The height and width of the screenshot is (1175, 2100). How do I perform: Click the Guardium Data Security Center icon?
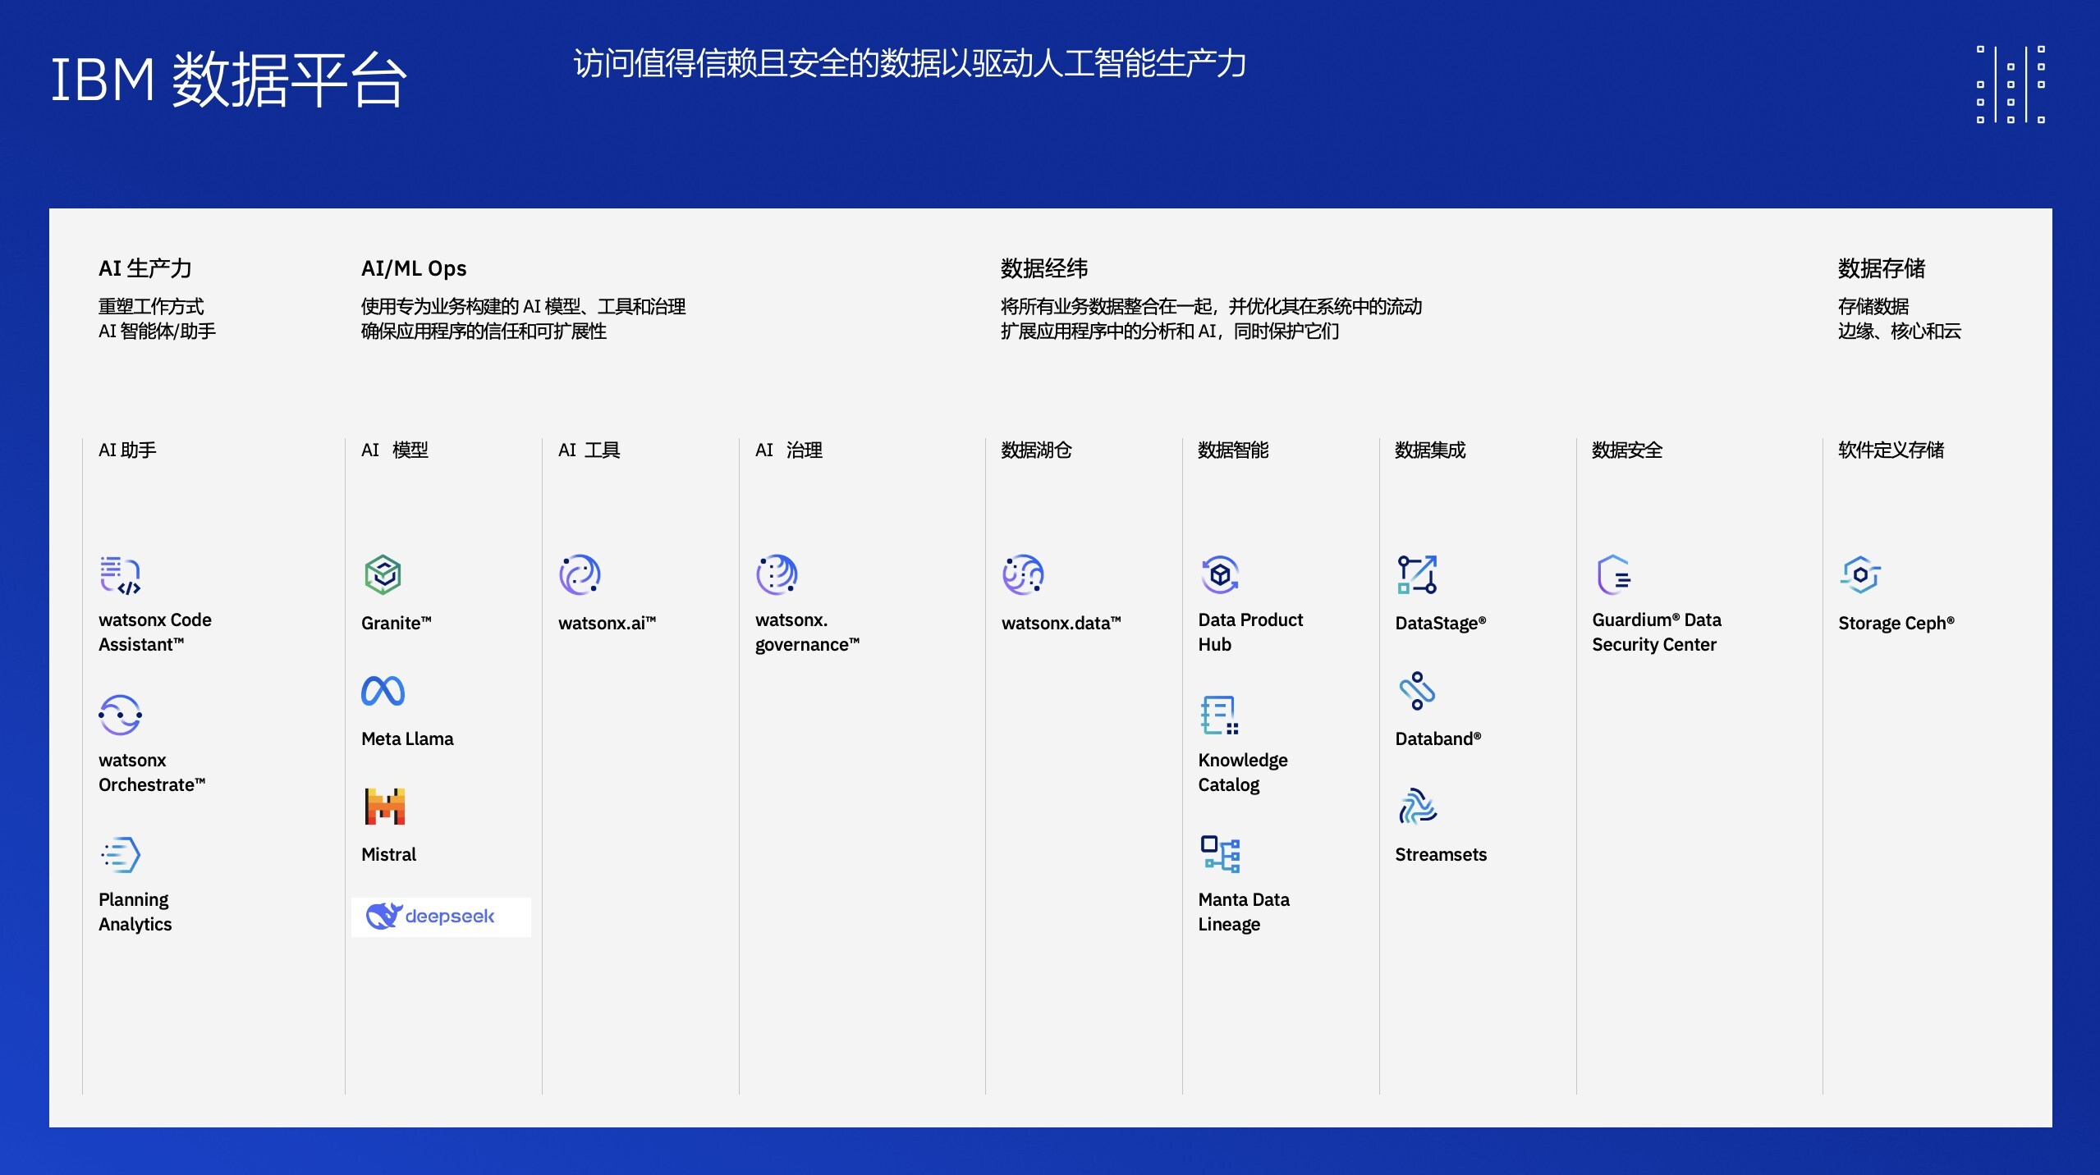pos(1614,574)
